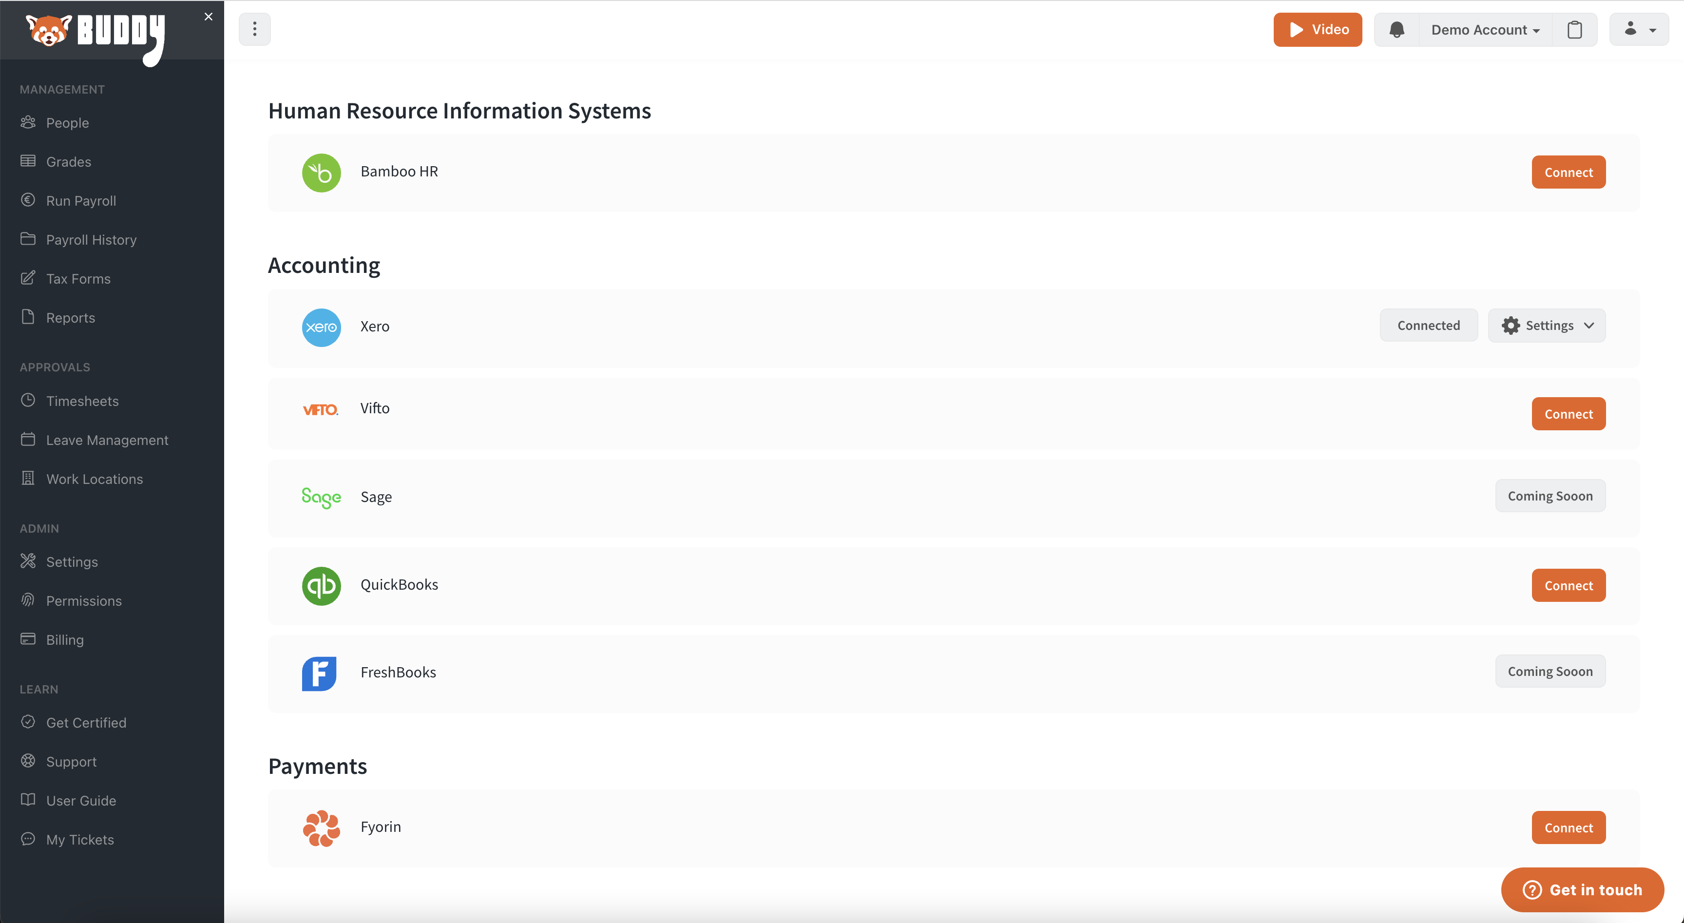
Task: Expand the Xero Settings dropdown
Action: (1547, 326)
